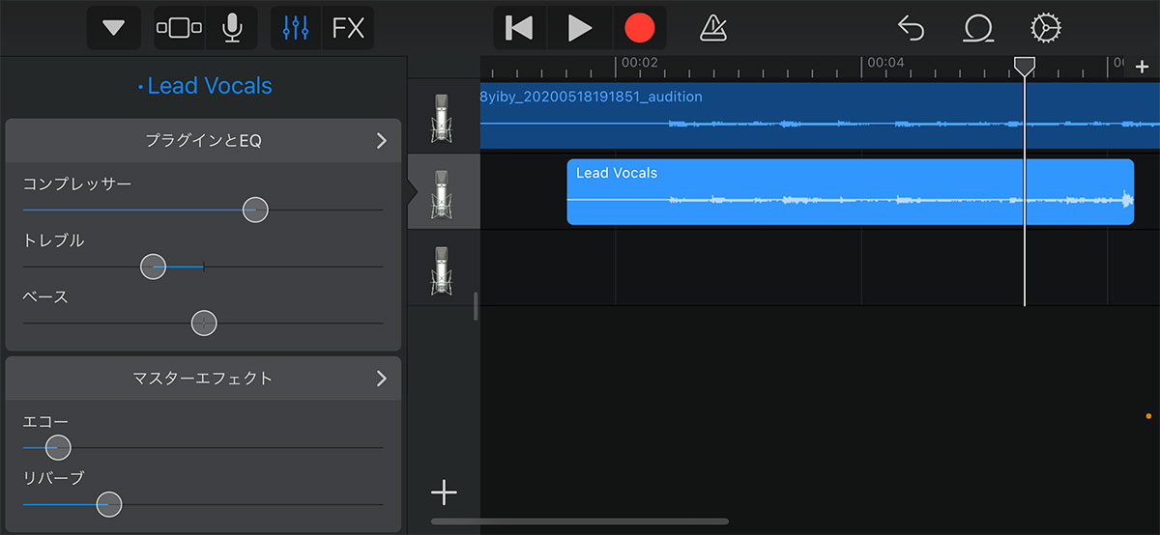Image resolution: width=1160 pixels, height=535 pixels.
Task: Expand the マスターエフェクト section
Action: (203, 379)
